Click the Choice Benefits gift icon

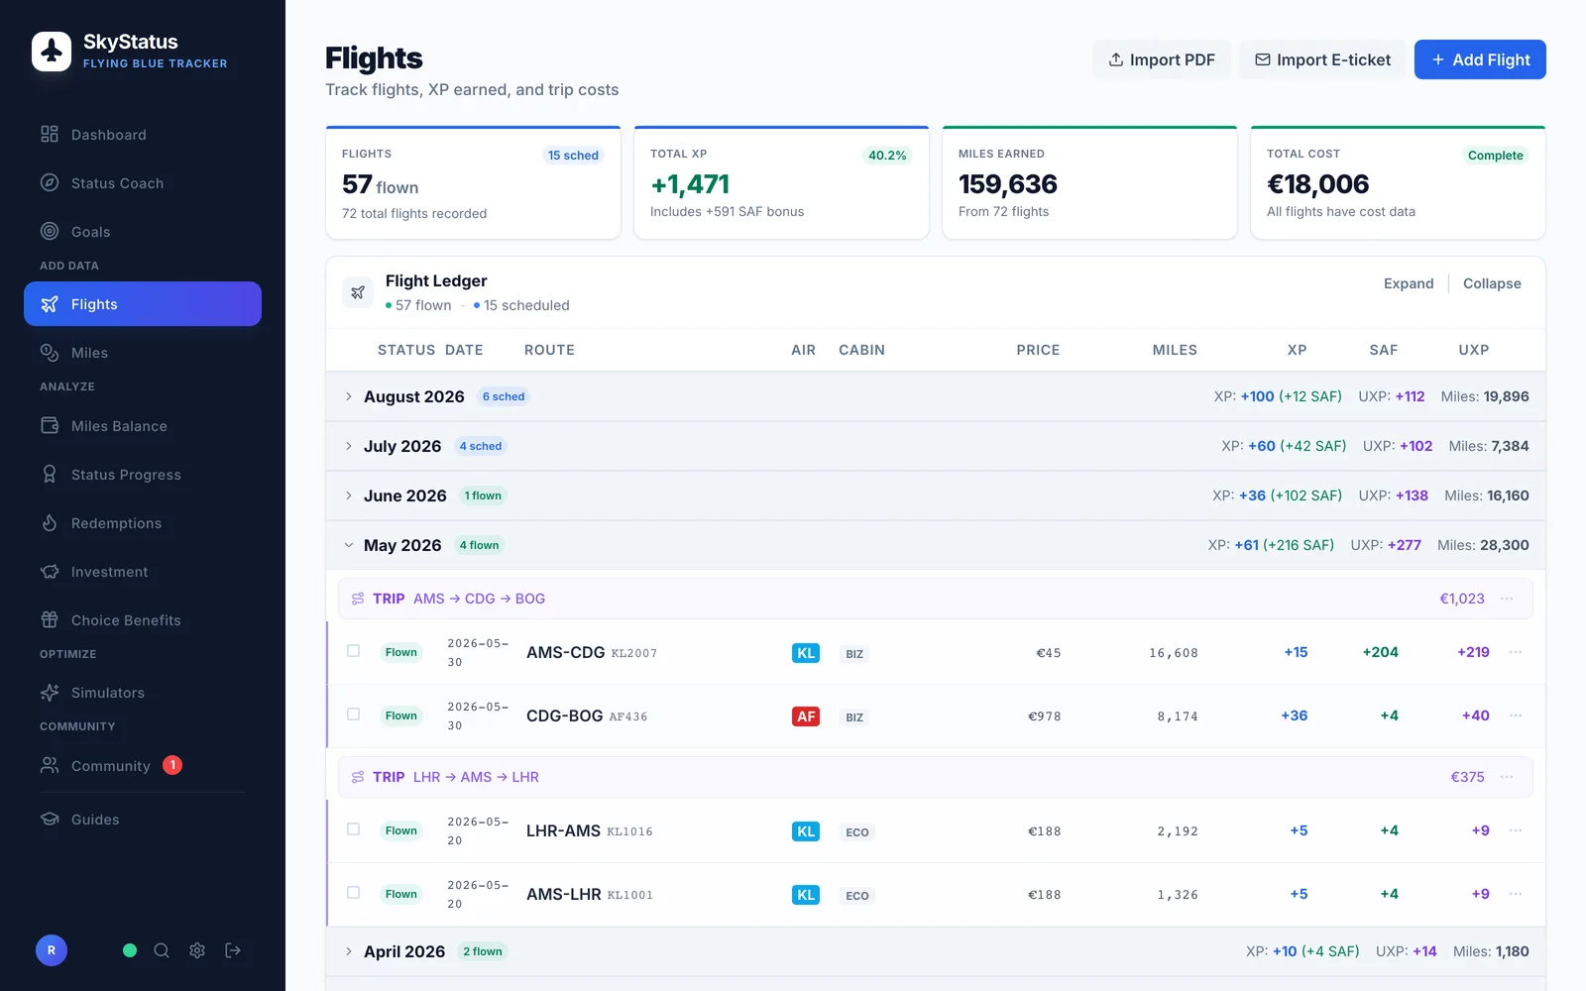click(x=50, y=620)
